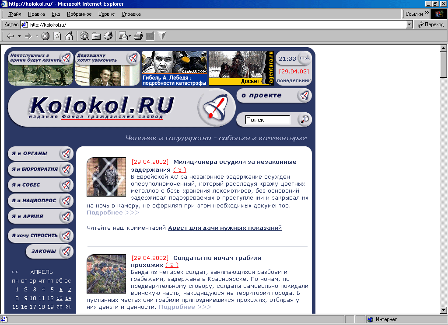Click bell icon beside 'Я и СОБЕС'
The height and width of the screenshot is (325, 448).
tap(66, 185)
